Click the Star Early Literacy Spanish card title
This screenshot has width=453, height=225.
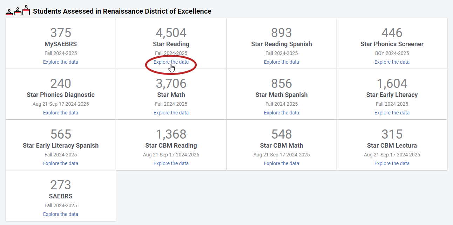(61, 146)
